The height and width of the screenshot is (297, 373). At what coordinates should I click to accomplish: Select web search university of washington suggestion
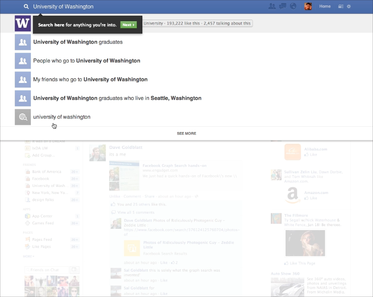point(186,117)
